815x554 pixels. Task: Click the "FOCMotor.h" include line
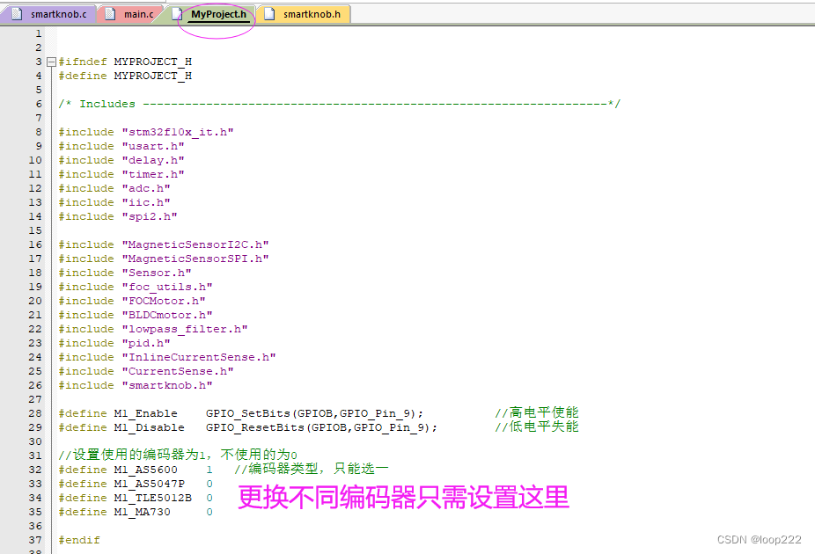132,301
